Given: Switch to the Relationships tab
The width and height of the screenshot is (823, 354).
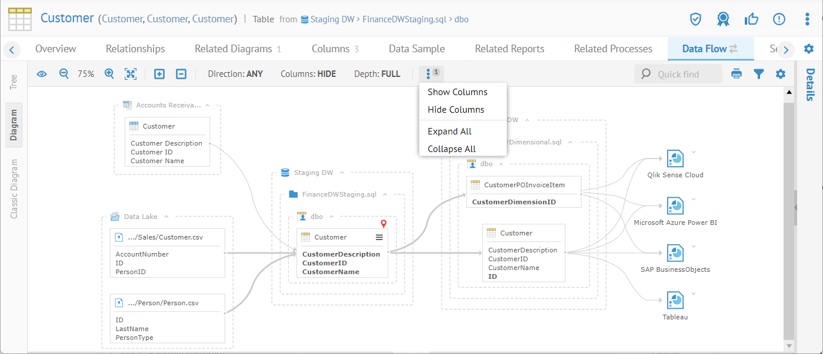Looking at the screenshot, I should click(135, 49).
